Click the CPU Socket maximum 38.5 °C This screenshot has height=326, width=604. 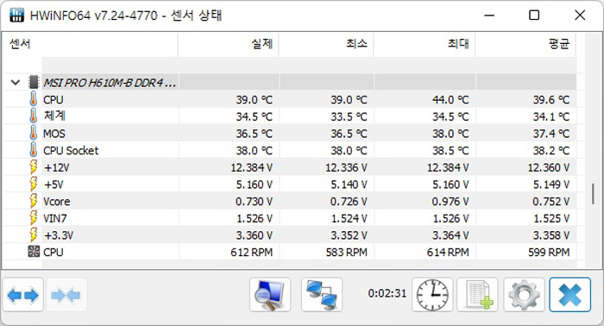point(450,150)
